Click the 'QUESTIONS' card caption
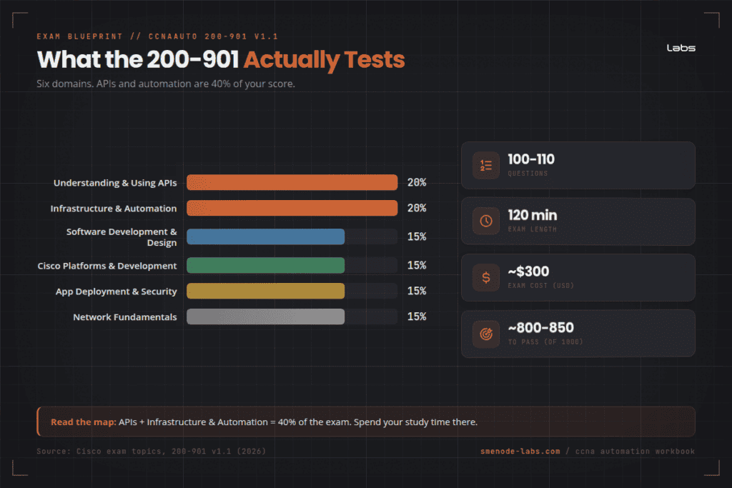The height and width of the screenshot is (488, 732). tap(528, 174)
